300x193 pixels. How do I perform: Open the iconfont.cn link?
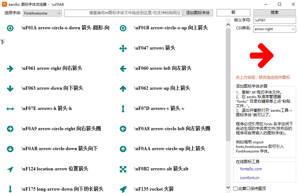point(250,178)
